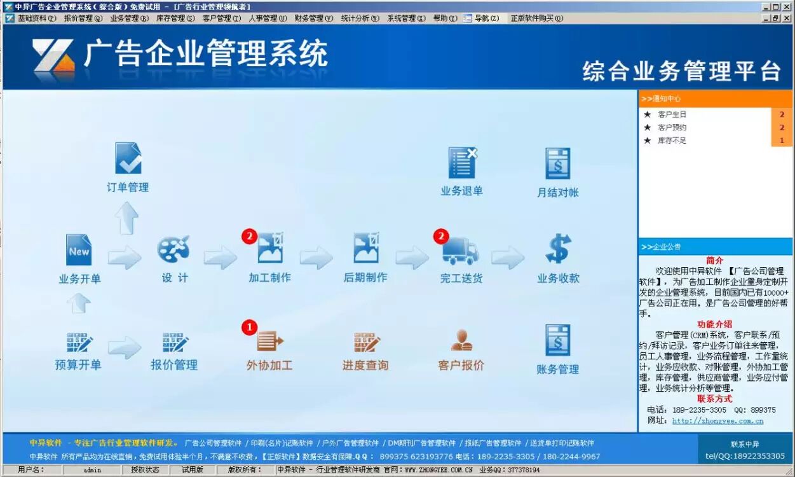This screenshot has width=795, height=477.
Task: Click the 业务开单 New document icon
Action: (79, 250)
